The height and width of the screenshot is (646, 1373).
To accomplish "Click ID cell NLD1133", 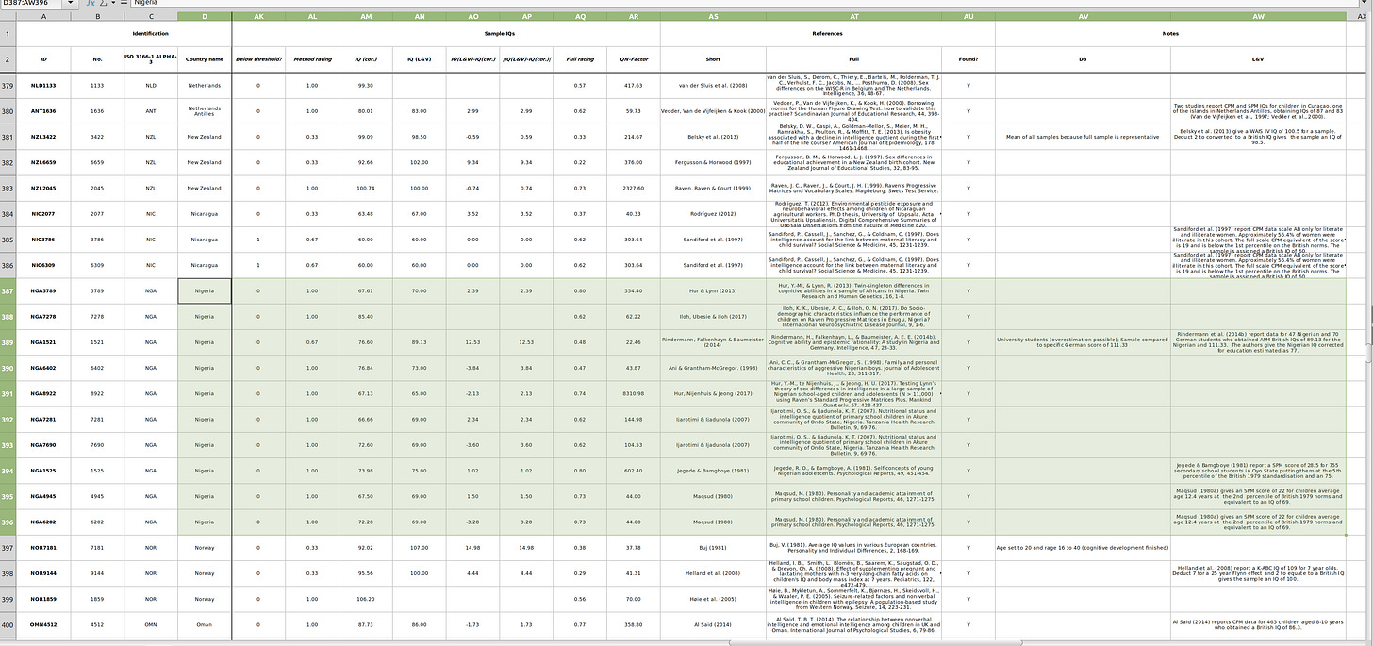I will pyautogui.click(x=43, y=85).
